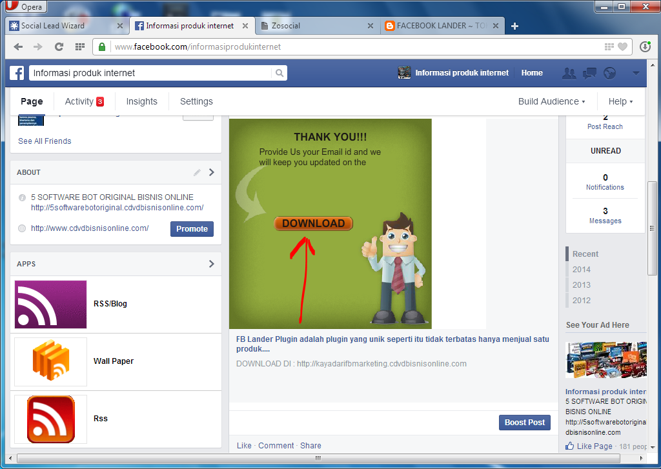Expand the Apps section chevron

pos(212,264)
